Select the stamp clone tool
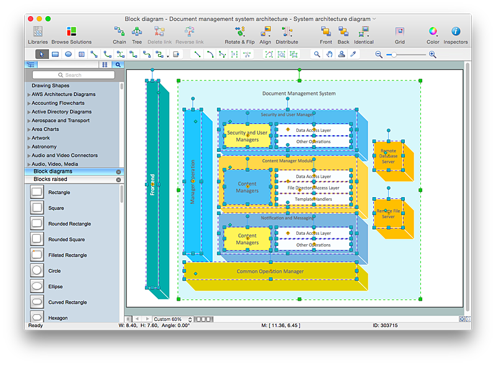The width and height of the screenshot is (496, 365). coord(342,55)
